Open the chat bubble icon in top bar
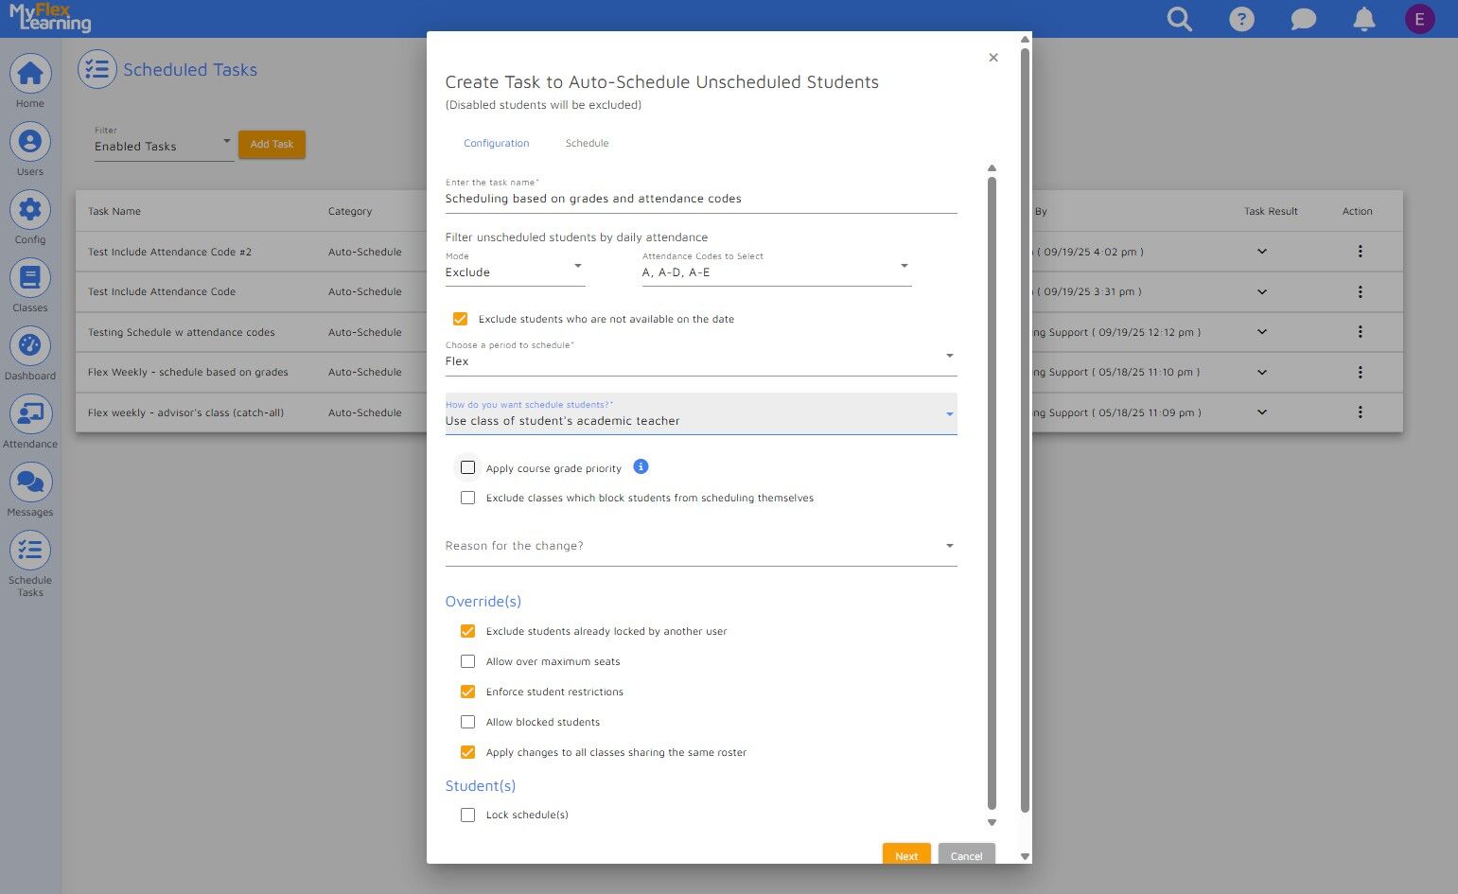The width and height of the screenshot is (1458, 894). [1304, 19]
